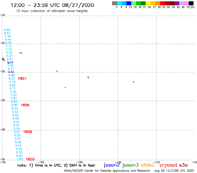Click the time label '1855'
This screenshot has height=173, width=197.
30,159
